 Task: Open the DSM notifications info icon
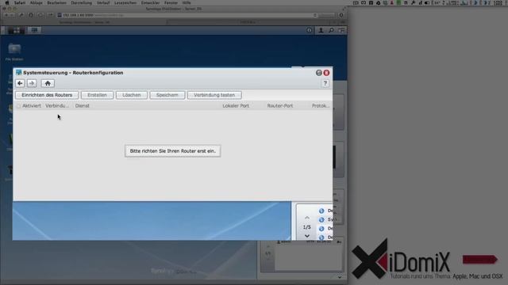pos(310,30)
